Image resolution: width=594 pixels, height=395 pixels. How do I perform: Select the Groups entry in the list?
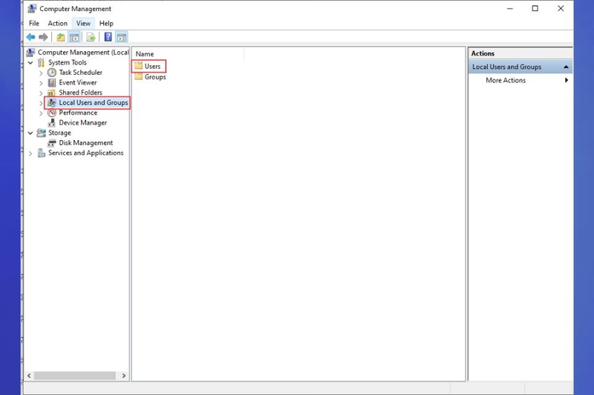point(155,77)
